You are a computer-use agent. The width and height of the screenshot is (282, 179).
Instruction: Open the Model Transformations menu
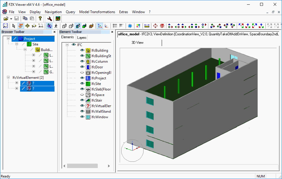(97, 12)
